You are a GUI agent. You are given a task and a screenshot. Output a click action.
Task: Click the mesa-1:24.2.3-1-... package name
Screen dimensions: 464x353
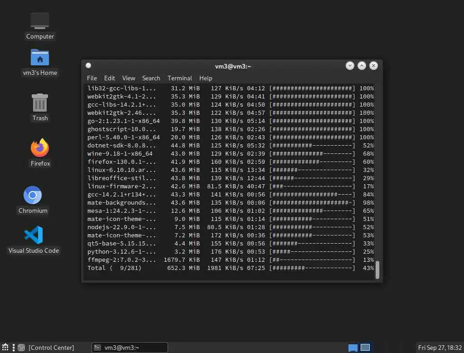point(121,211)
